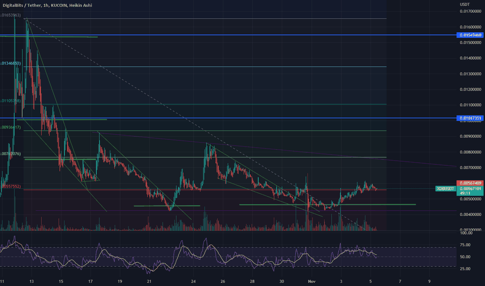The height and width of the screenshot is (286, 485).
Task: Click date 7 on the time axis
Action: 400,281
